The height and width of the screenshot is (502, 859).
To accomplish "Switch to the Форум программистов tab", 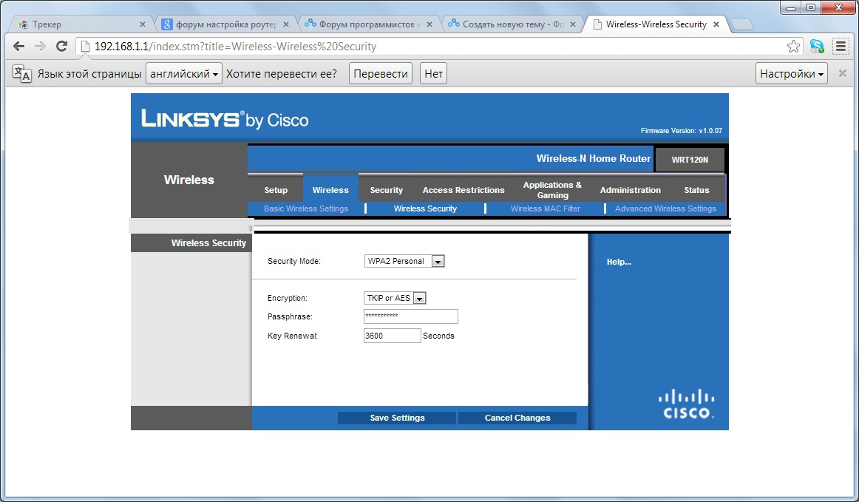I will pos(369,24).
